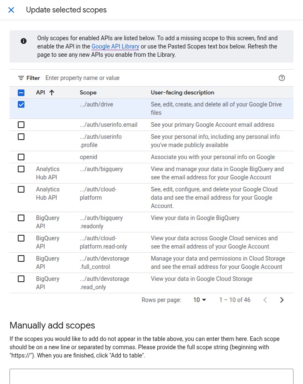Click the previous page arrow
Image resolution: width=303 pixels, height=384 pixels.
265,300
